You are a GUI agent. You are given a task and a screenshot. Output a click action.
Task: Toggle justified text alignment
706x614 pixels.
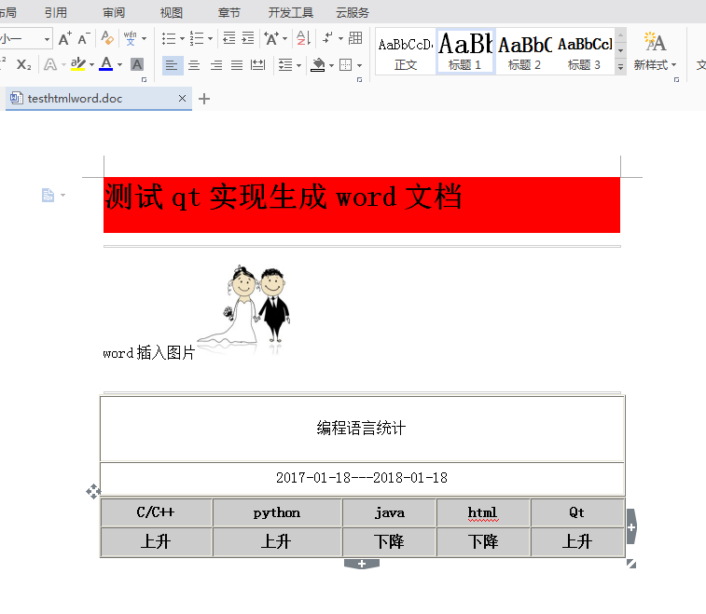(x=237, y=65)
